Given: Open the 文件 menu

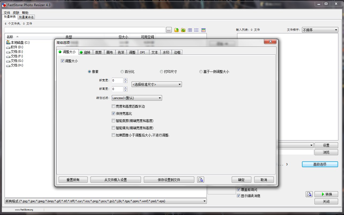Looking at the screenshot, I should coord(7,13).
